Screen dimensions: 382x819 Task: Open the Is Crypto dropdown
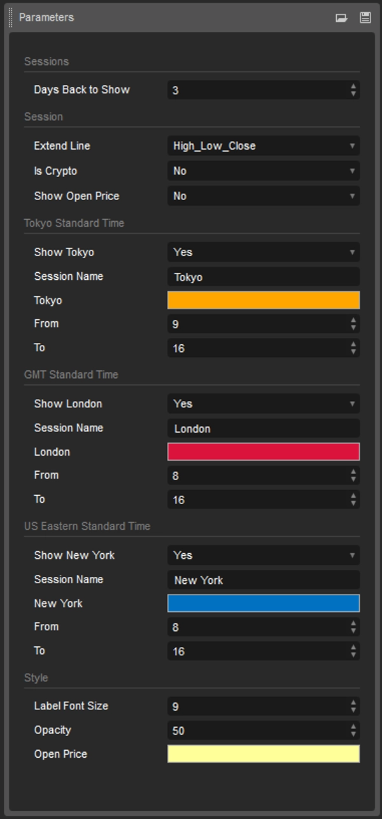click(x=263, y=171)
